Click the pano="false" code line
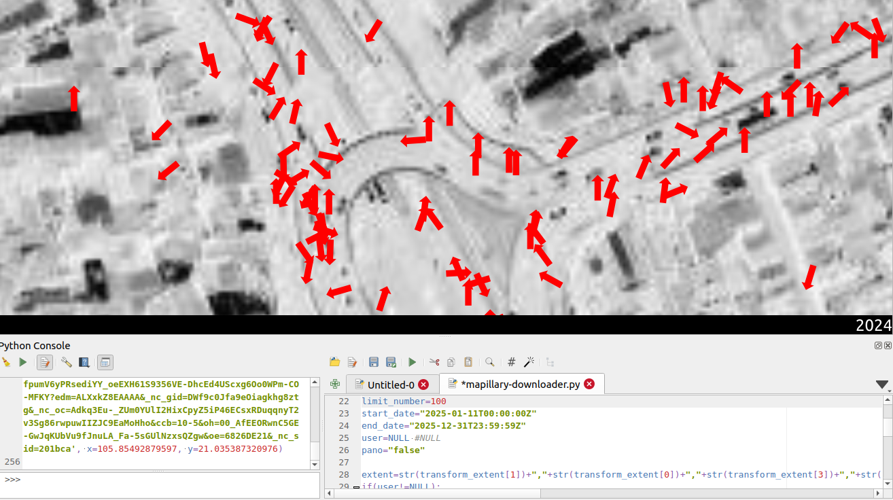The height and width of the screenshot is (500, 893). 393,450
